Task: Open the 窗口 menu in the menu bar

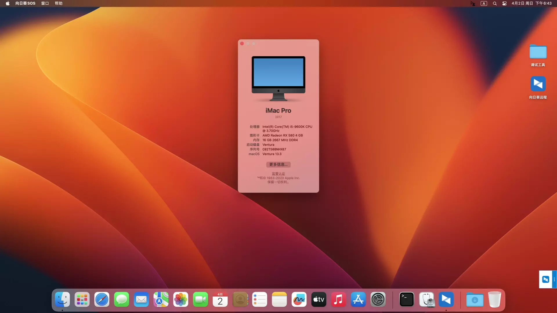Action: click(x=45, y=3)
